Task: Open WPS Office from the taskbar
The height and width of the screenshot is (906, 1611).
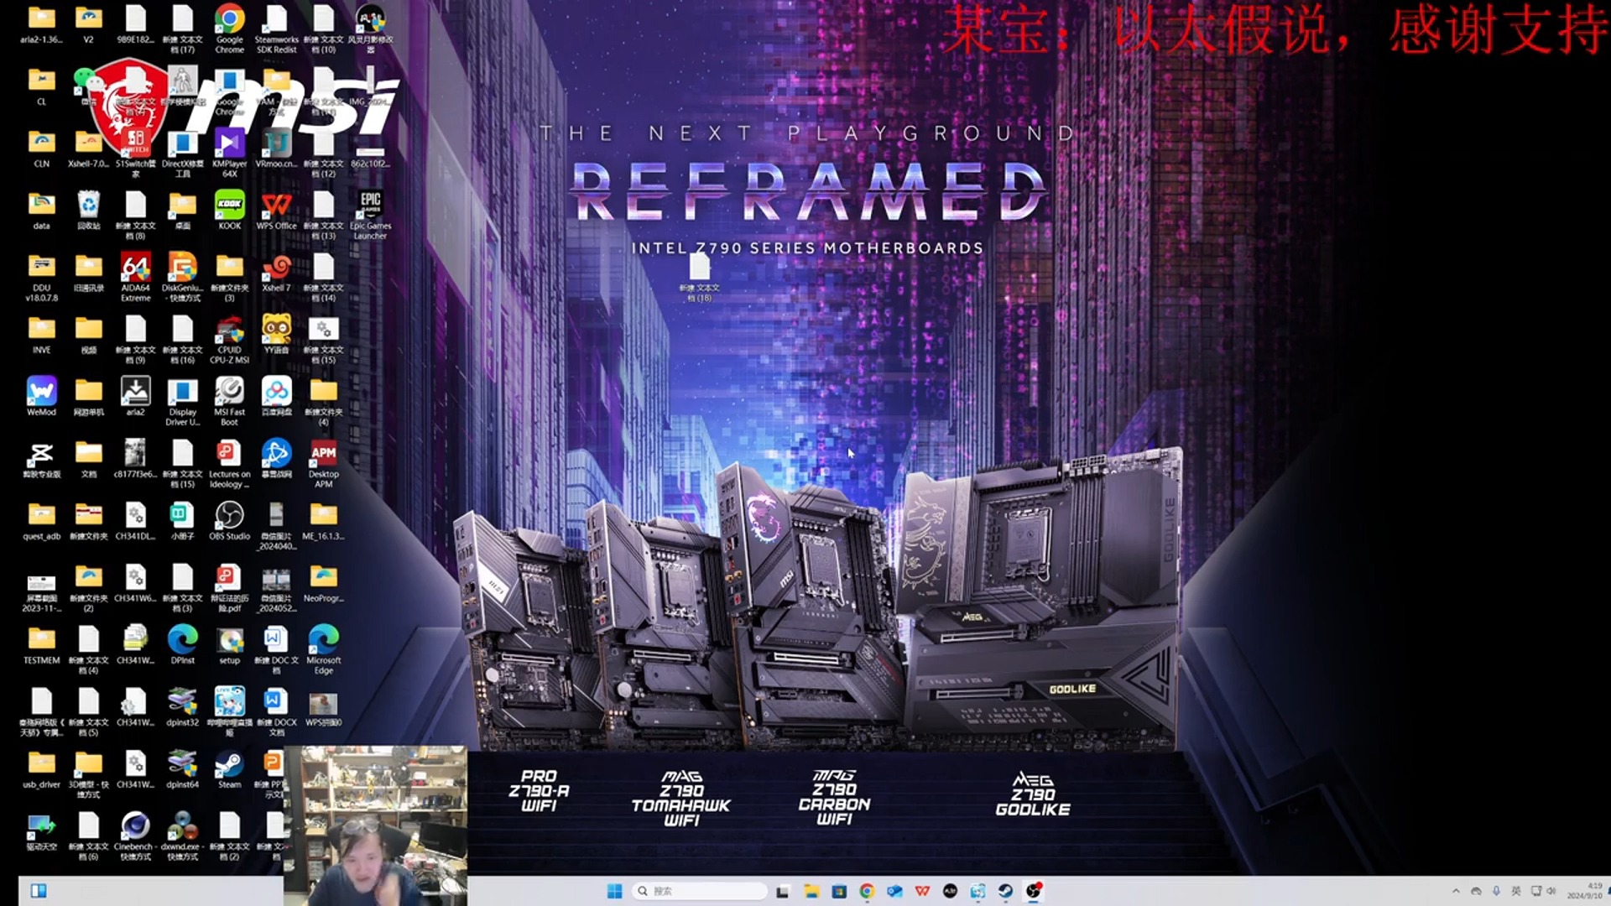Action: [922, 891]
